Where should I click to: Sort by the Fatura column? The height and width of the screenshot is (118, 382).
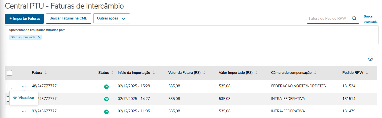[46, 73]
